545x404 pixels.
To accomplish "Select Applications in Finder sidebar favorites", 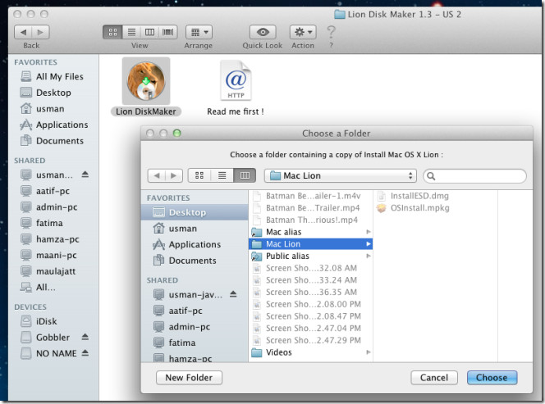I will point(62,125).
